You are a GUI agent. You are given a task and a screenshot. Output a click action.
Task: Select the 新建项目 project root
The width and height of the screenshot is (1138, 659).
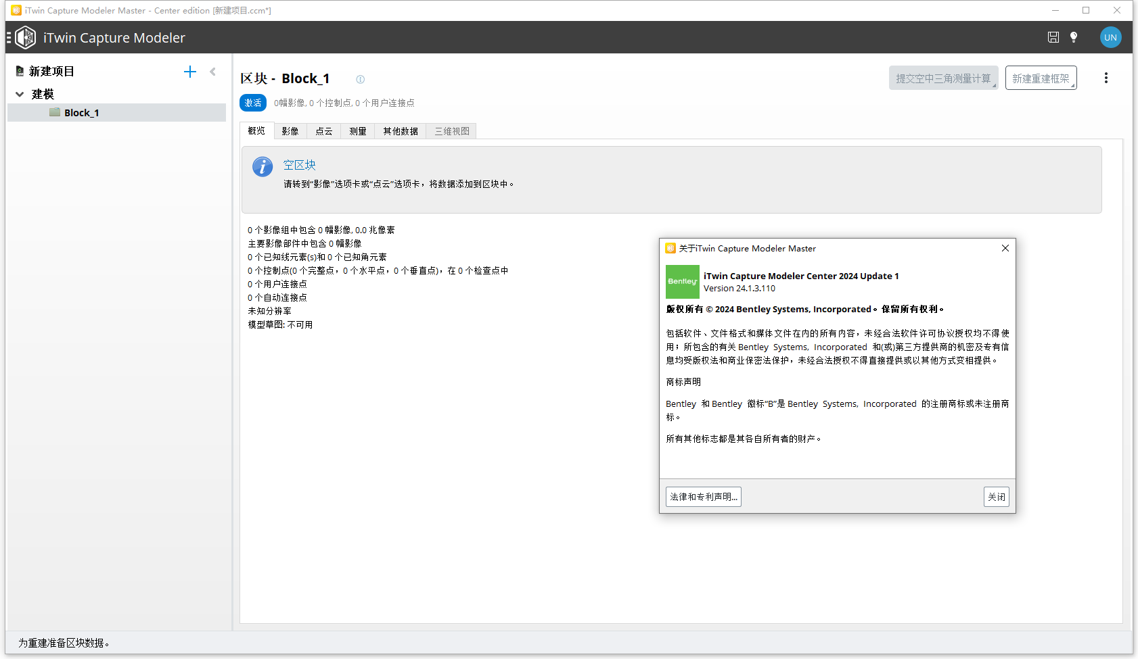(x=51, y=71)
